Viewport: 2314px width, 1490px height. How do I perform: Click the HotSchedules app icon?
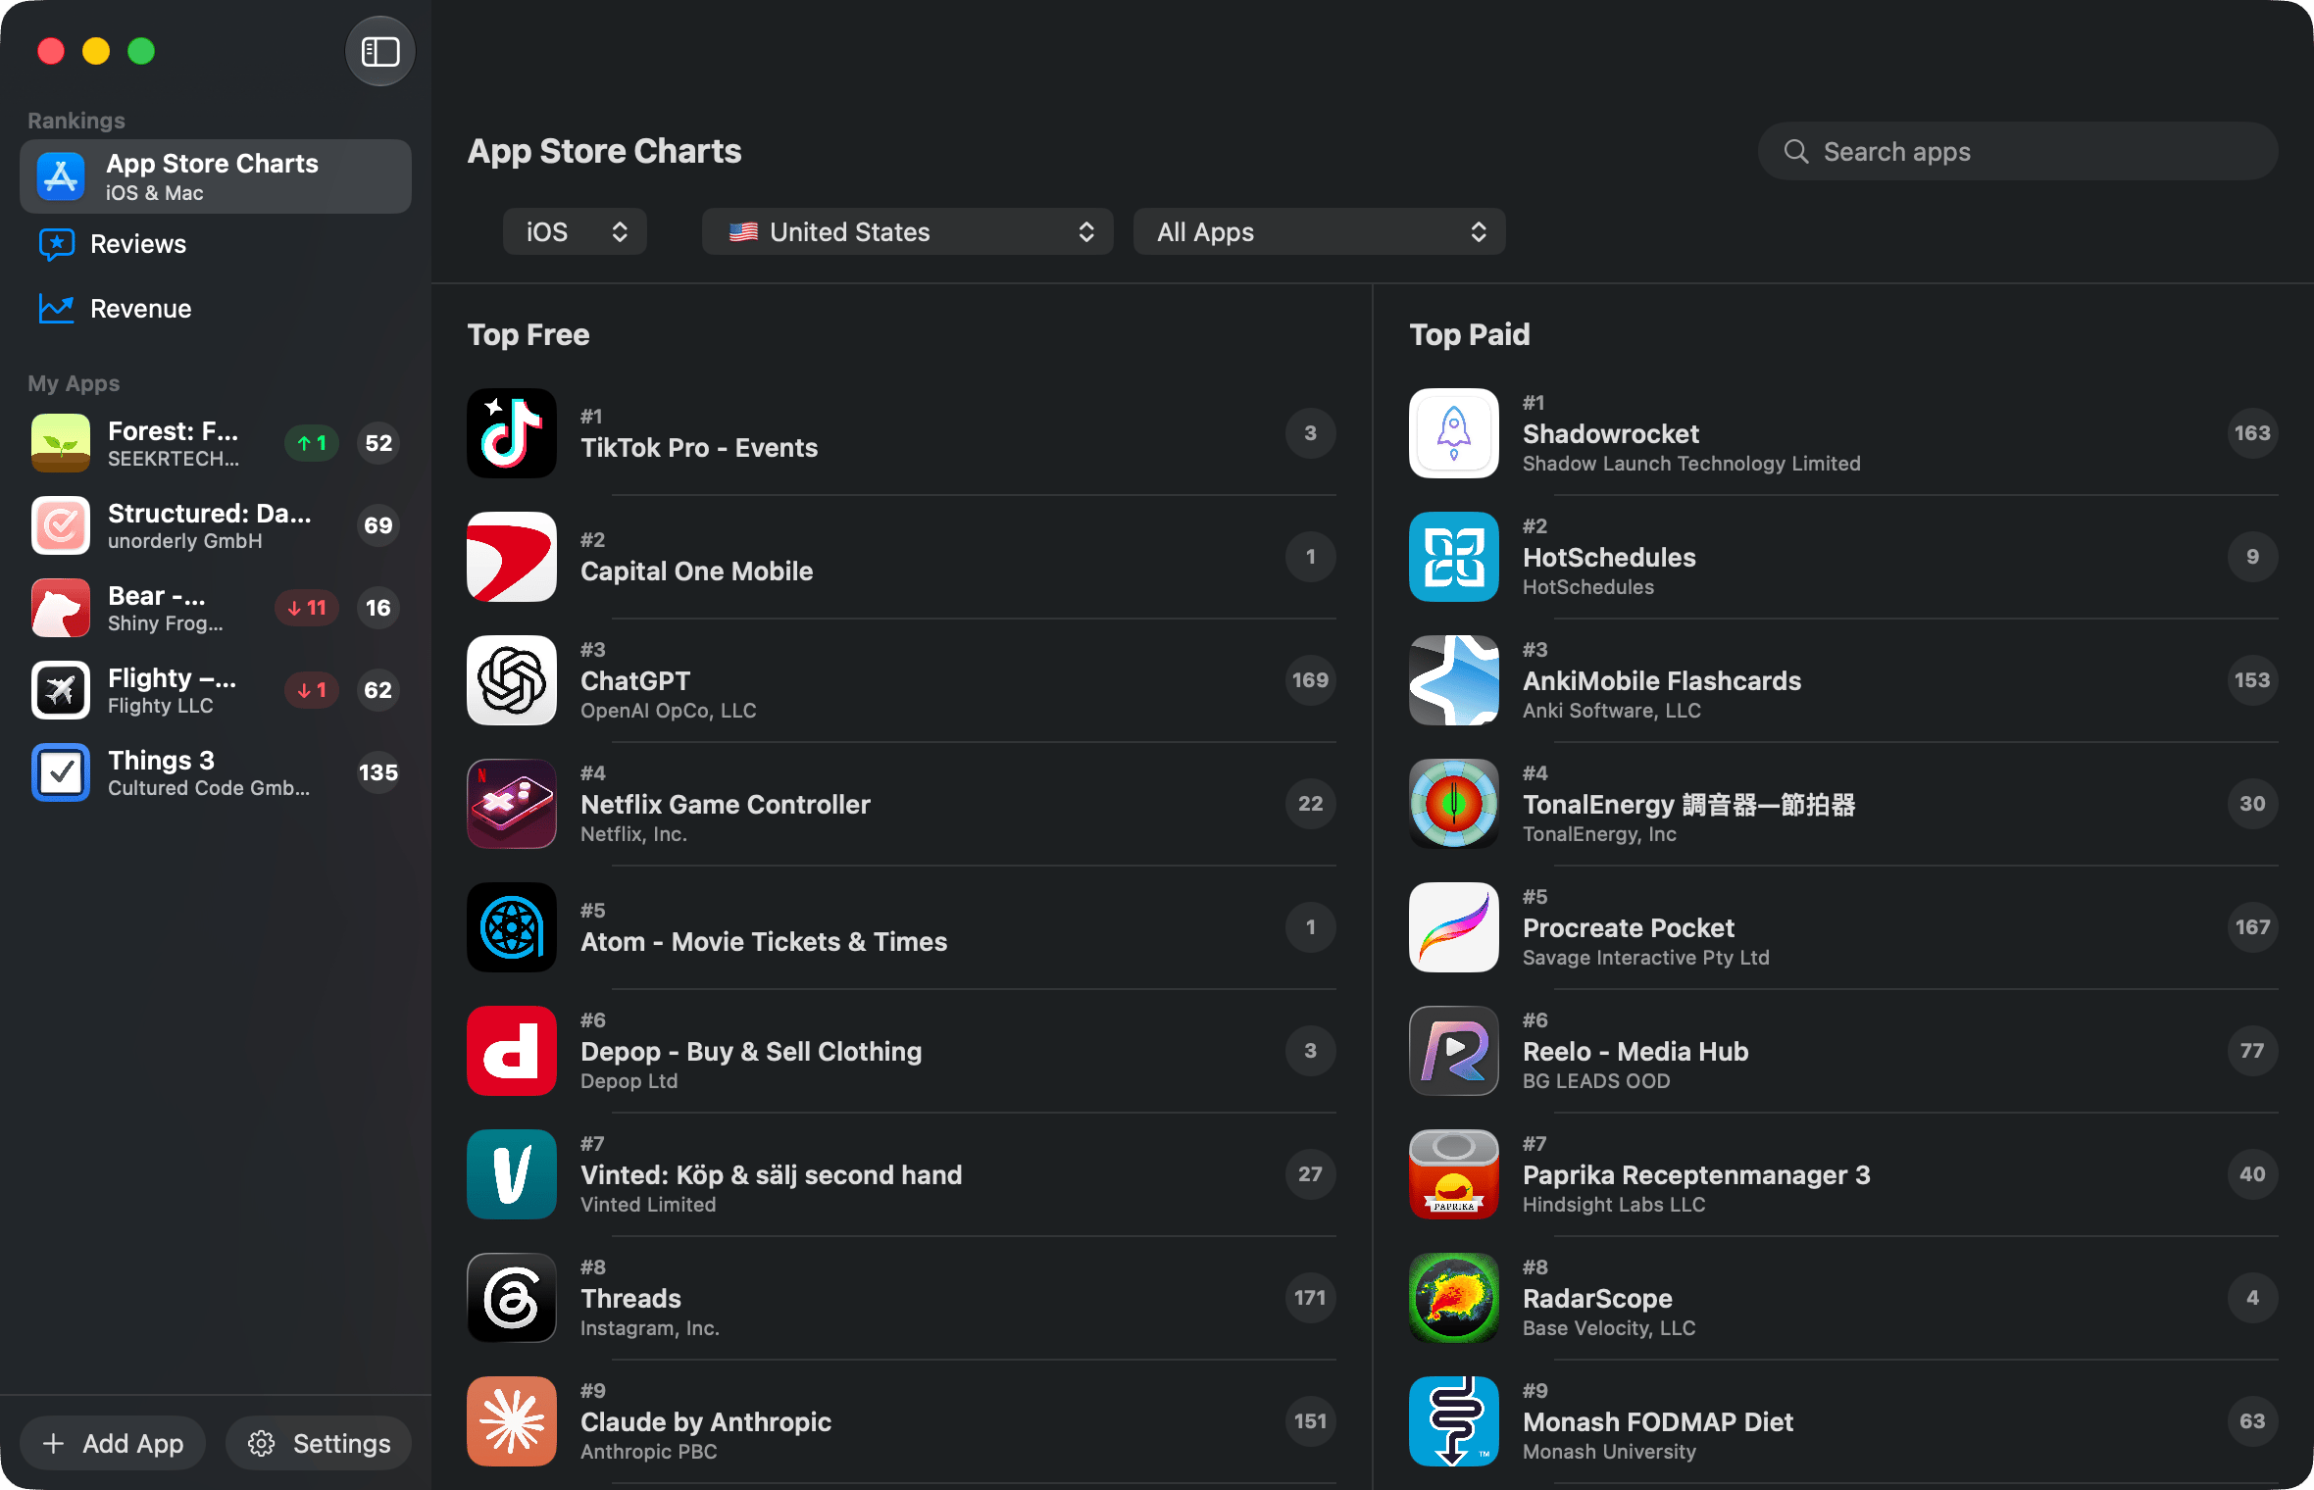click(1454, 557)
